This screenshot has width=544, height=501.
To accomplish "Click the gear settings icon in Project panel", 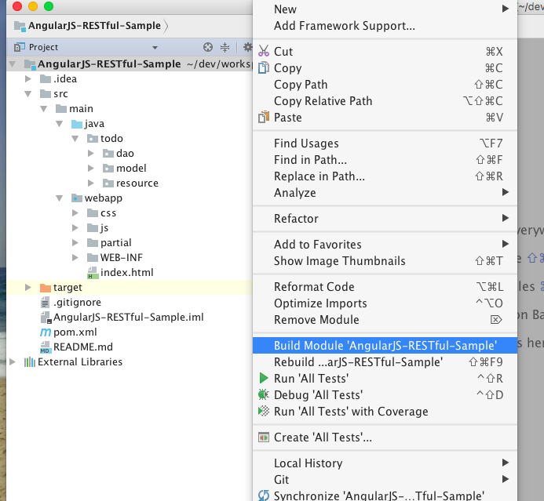I will pyautogui.click(x=247, y=47).
